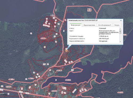
Task: Select parcel label 121 at left edge
Action: 2,86
